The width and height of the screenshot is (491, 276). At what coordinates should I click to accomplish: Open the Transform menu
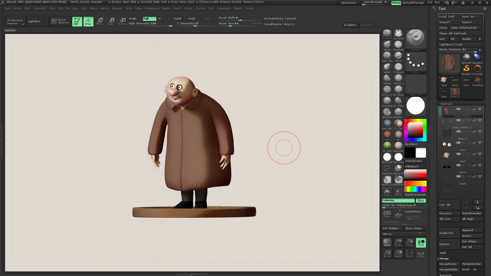(x=223, y=8)
